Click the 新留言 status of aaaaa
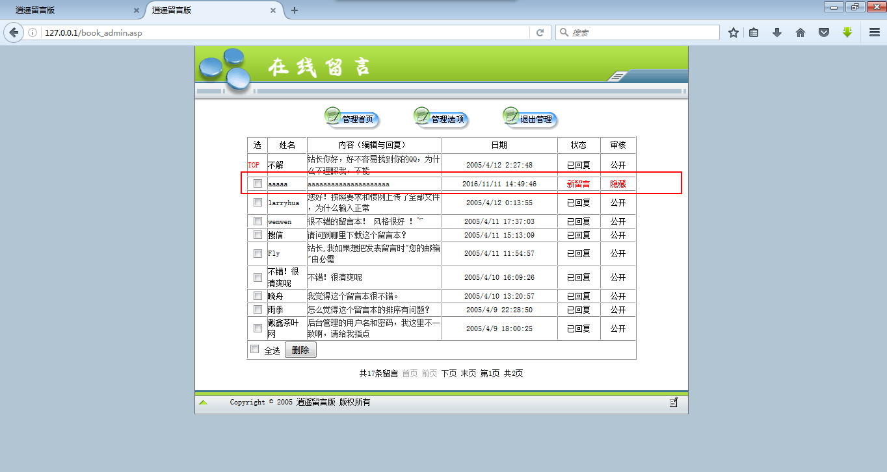Image resolution: width=887 pixels, height=472 pixels. pos(579,184)
